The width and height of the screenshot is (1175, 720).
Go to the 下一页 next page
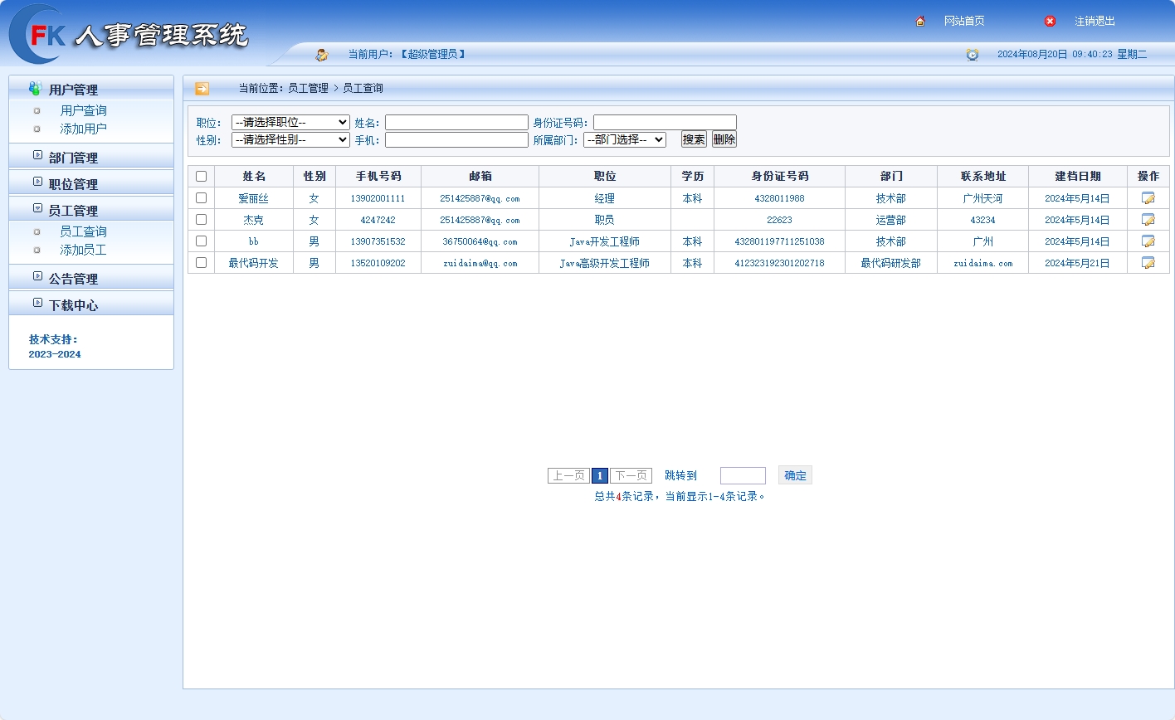[631, 475]
